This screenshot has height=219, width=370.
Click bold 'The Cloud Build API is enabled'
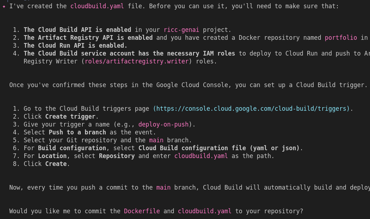pyautogui.click(x=77, y=30)
